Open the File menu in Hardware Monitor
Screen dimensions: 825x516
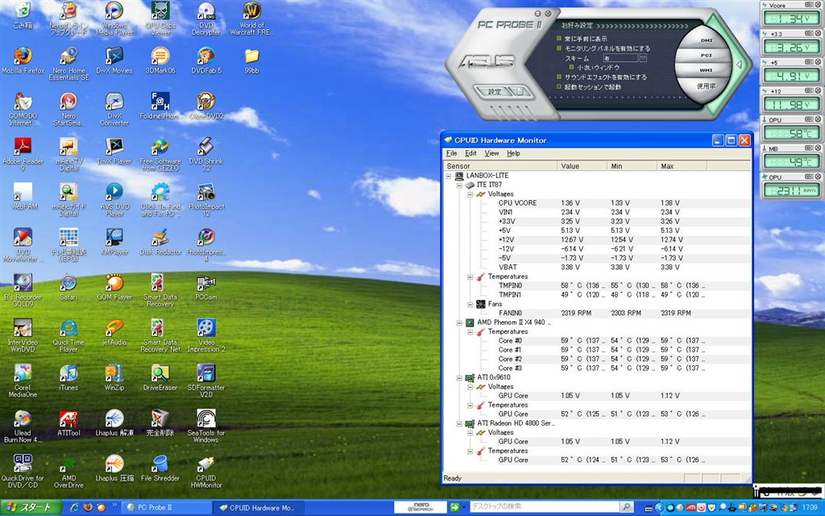(451, 153)
